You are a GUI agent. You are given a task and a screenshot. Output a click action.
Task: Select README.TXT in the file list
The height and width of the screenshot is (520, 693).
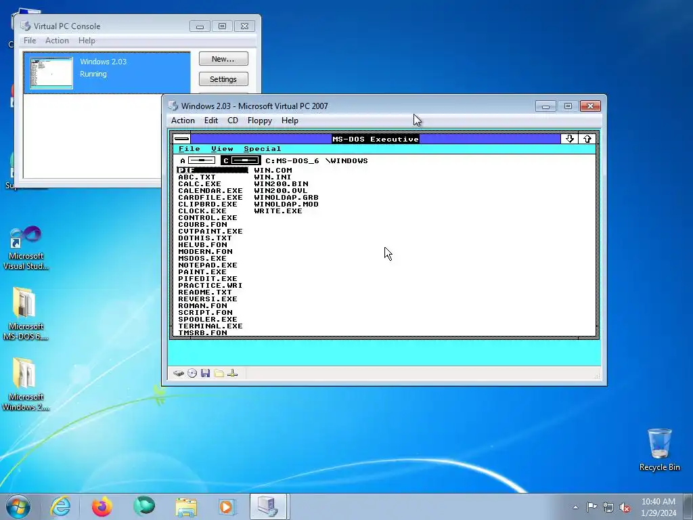pyautogui.click(x=204, y=292)
